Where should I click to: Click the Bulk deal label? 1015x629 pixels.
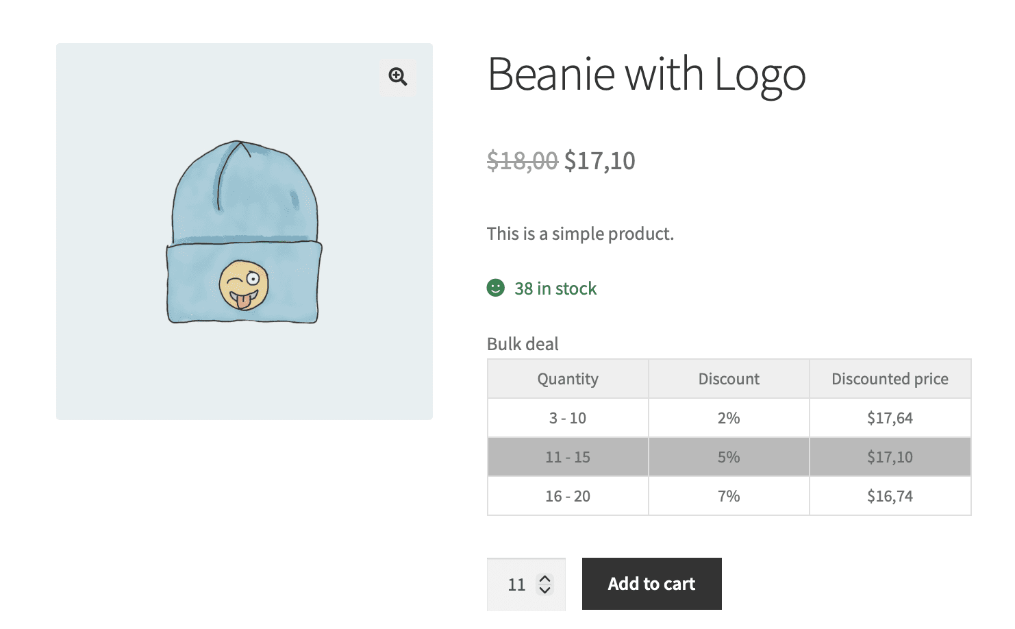tap(523, 344)
